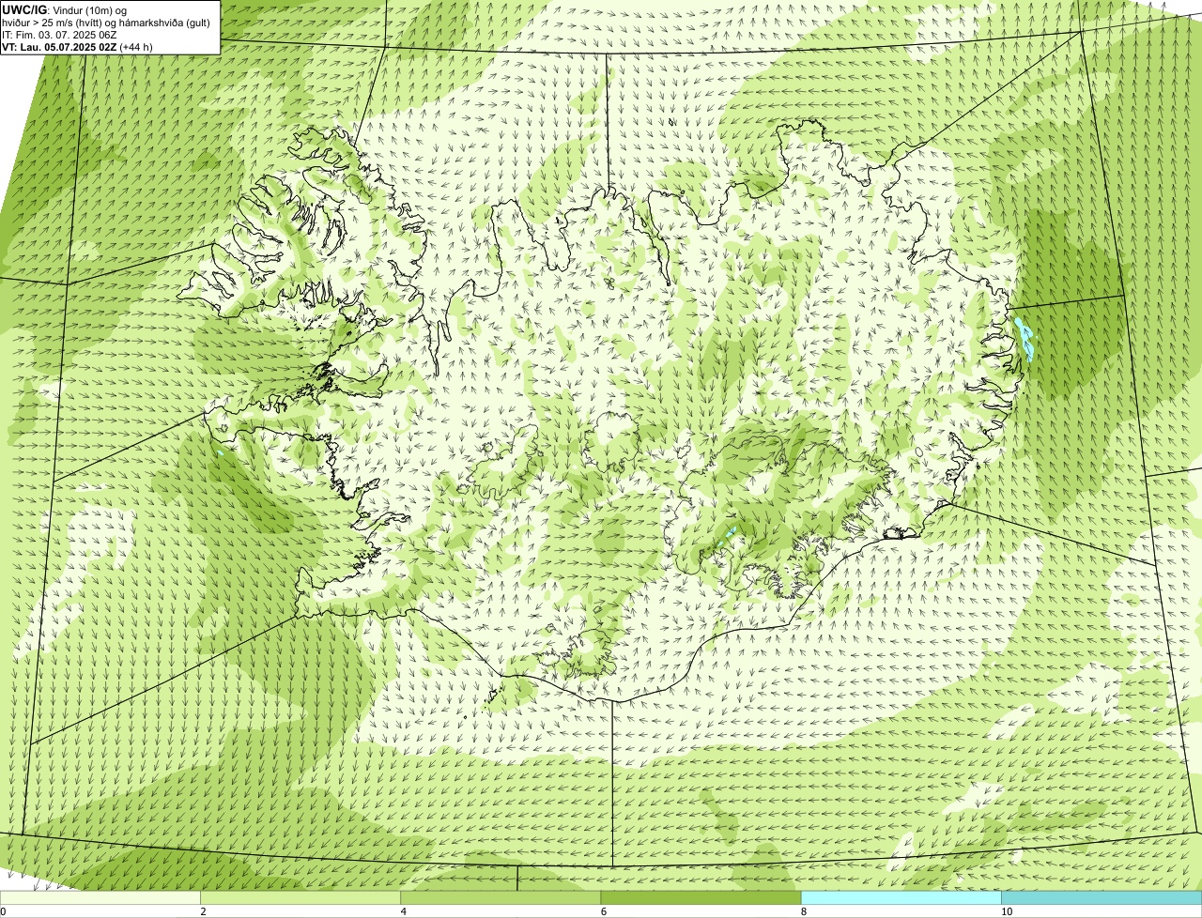Screen dimensions: 1202x918
Task: Click the colorbar scale label '6'
Action: coord(603,911)
